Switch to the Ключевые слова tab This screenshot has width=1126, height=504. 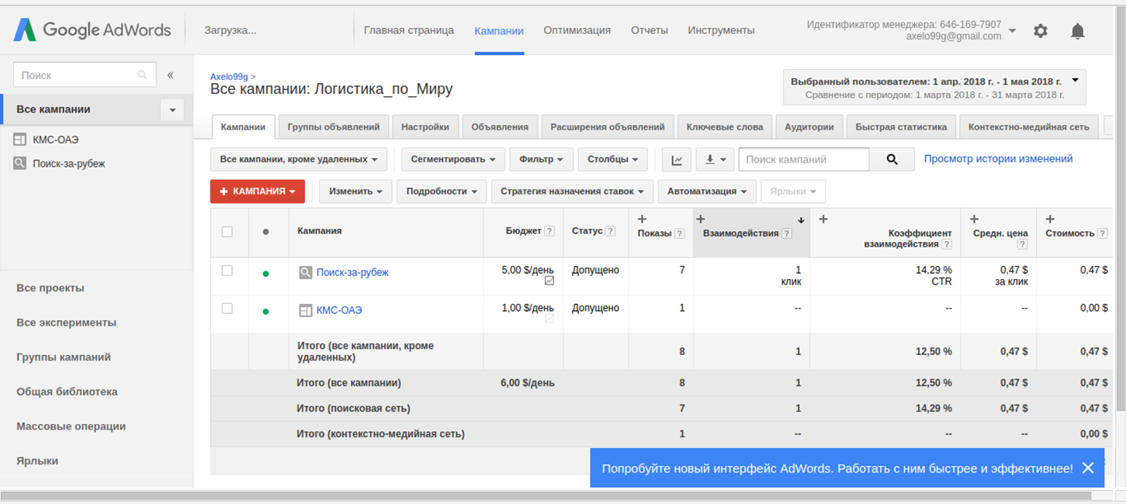coord(725,127)
